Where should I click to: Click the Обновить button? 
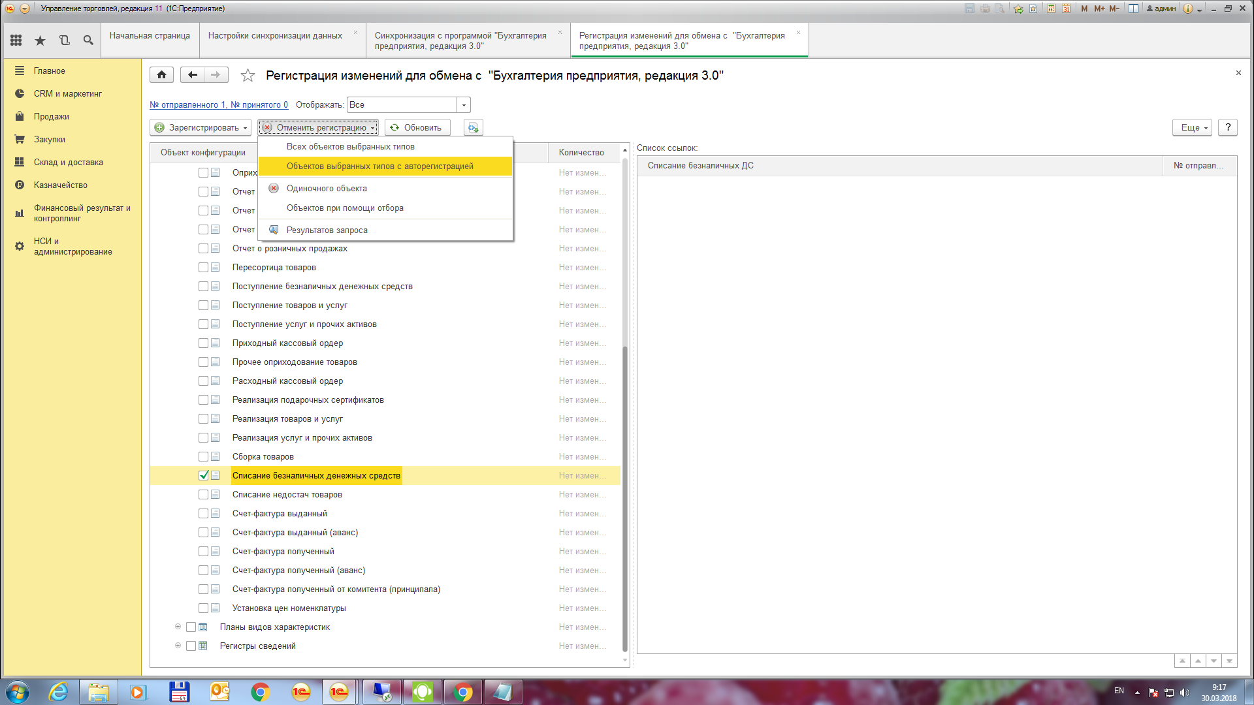pos(417,127)
